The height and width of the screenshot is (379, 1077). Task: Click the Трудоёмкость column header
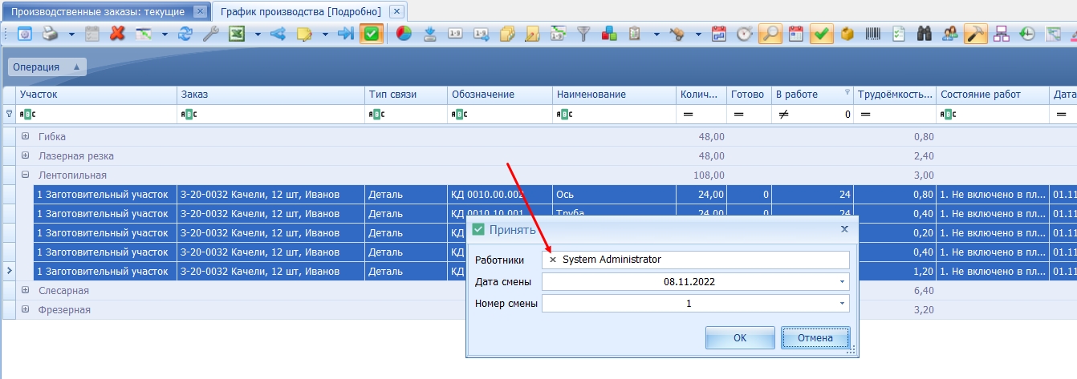tap(895, 95)
